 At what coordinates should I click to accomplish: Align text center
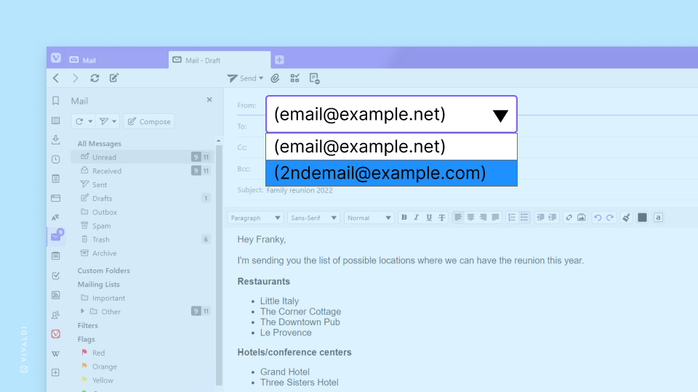tap(470, 217)
